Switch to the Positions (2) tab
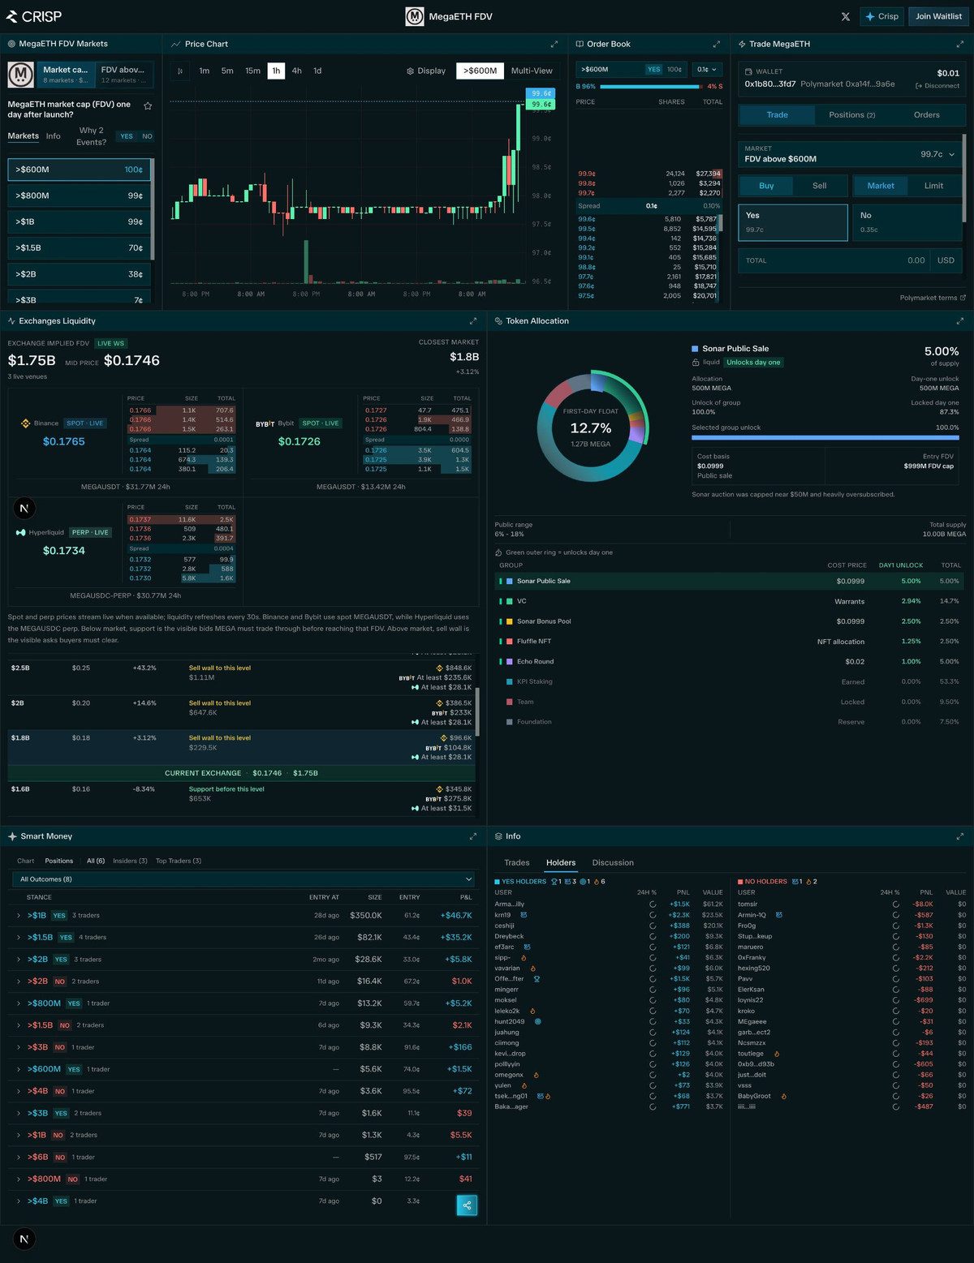This screenshot has width=974, height=1263. coord(851,115)
